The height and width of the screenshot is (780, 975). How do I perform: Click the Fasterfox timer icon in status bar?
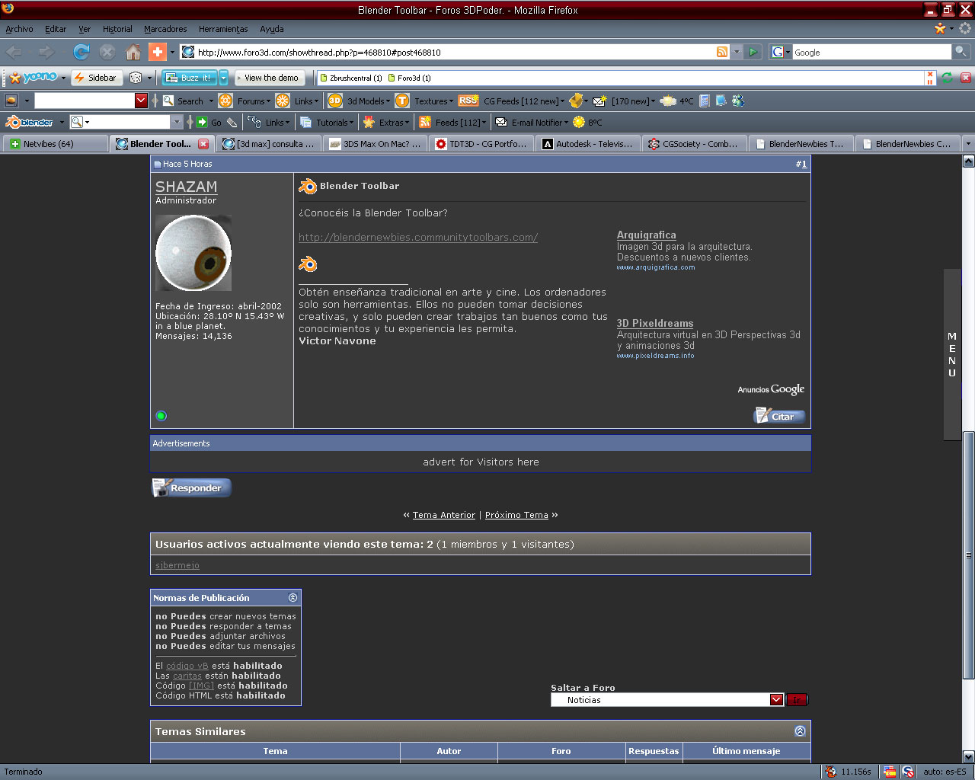pyautogui.click(x=831, y=772)
